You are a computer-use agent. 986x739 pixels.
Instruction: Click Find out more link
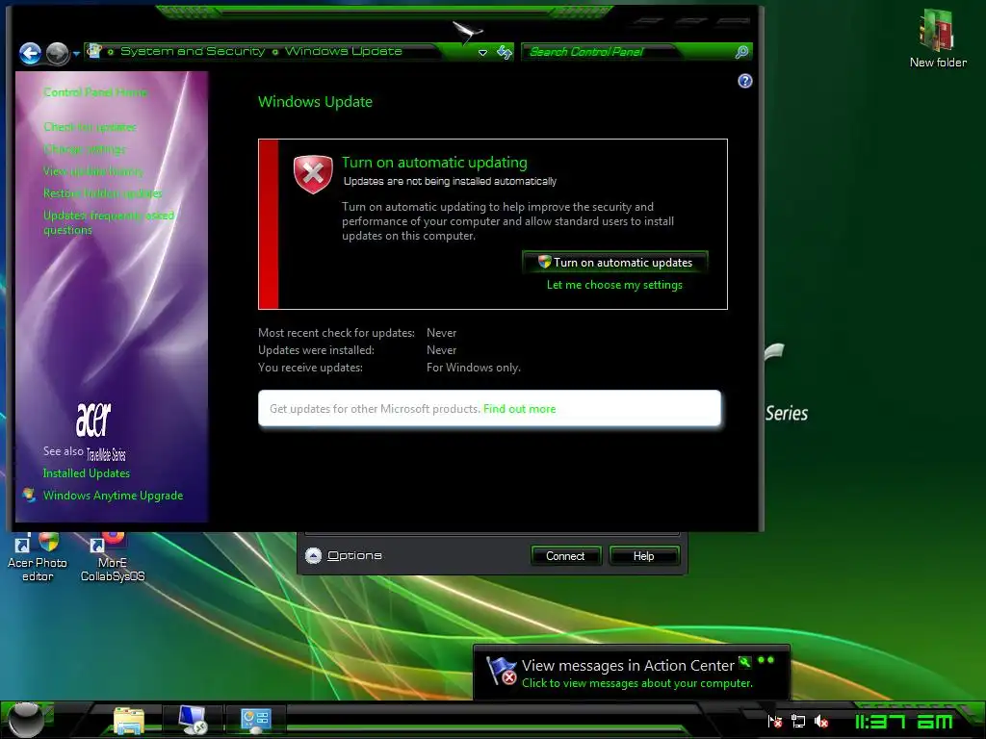tap(519, 408)
